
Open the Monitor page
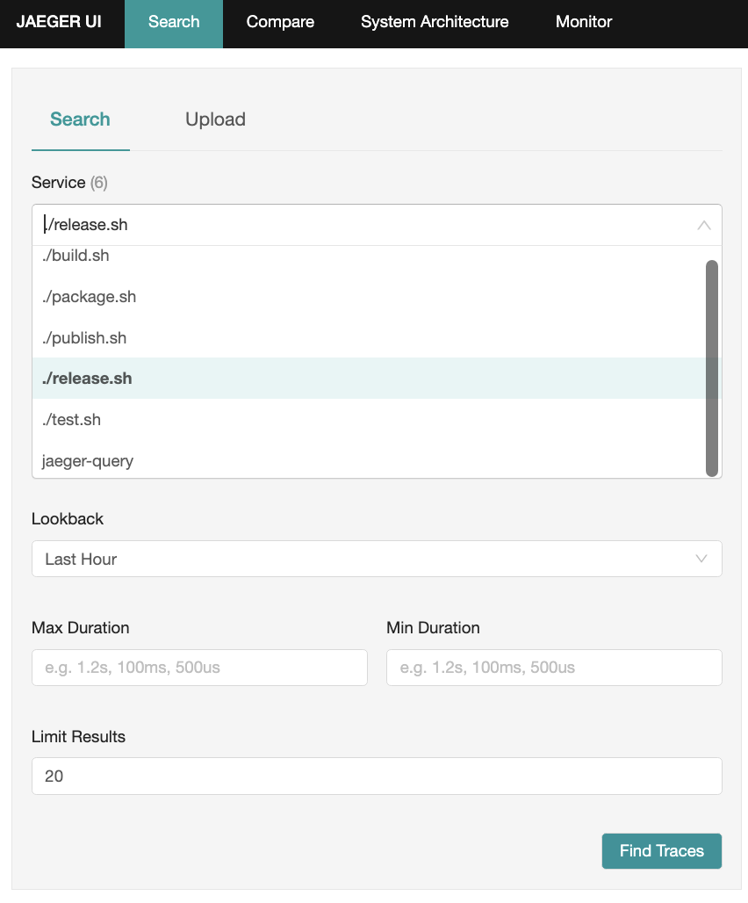(x=584, y=22)
